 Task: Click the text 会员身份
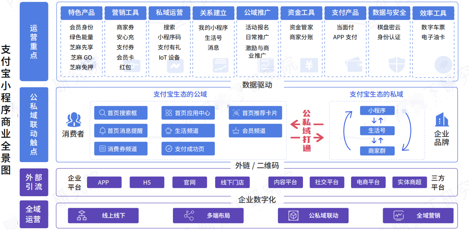pos(82,27)
